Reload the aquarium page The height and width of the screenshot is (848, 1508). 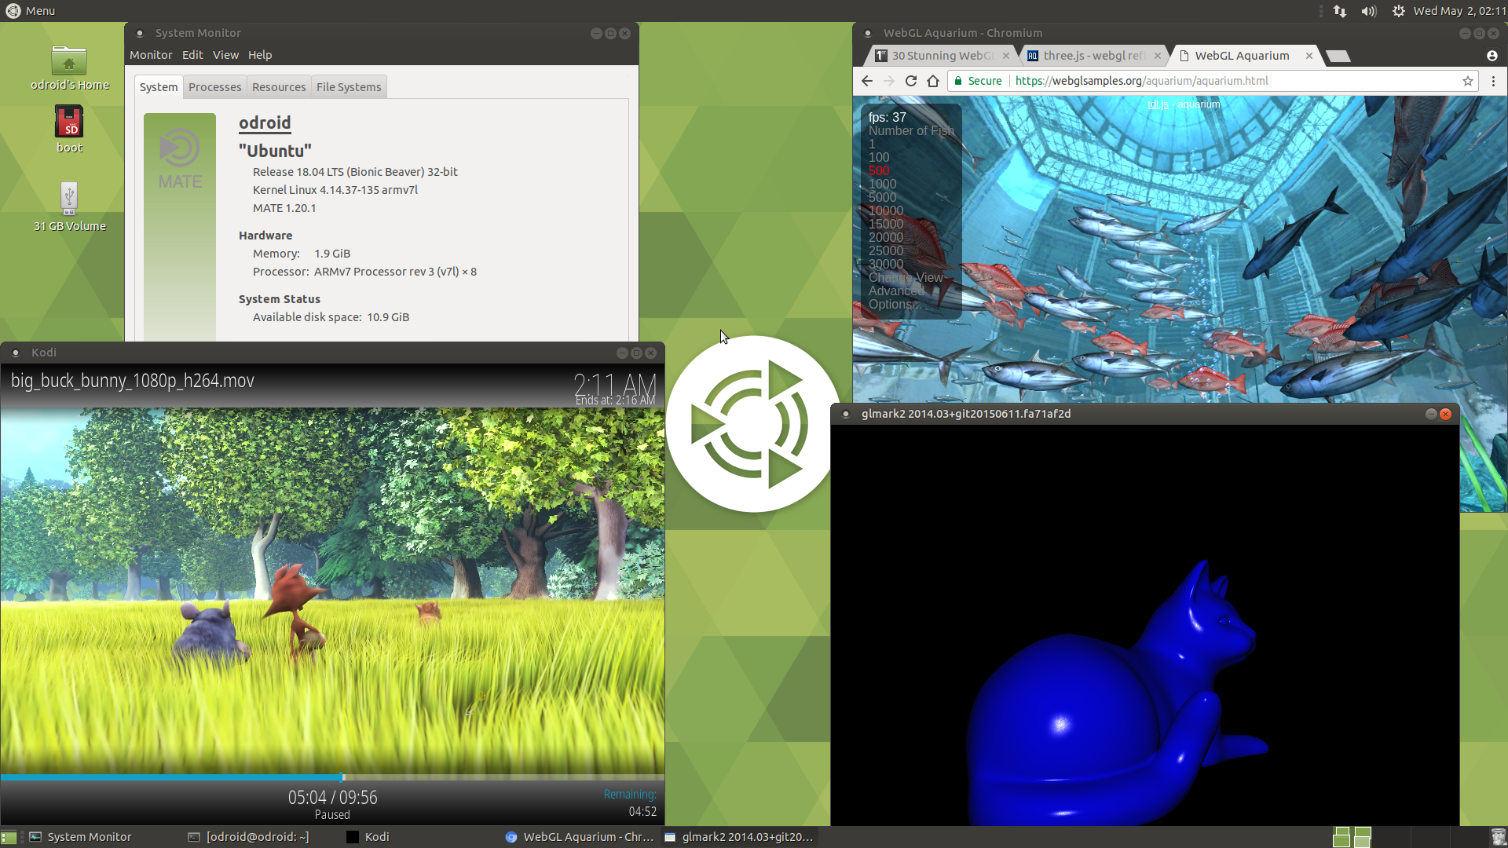click(x=911, y=81)
